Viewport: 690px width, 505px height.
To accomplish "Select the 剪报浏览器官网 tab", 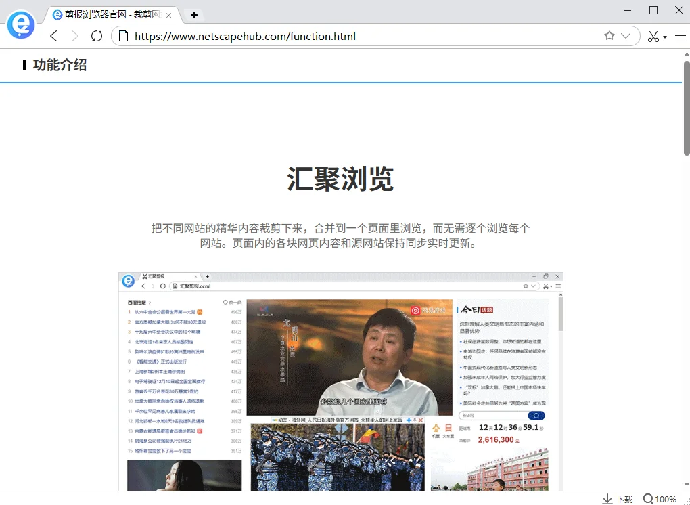I will [113, 15].
